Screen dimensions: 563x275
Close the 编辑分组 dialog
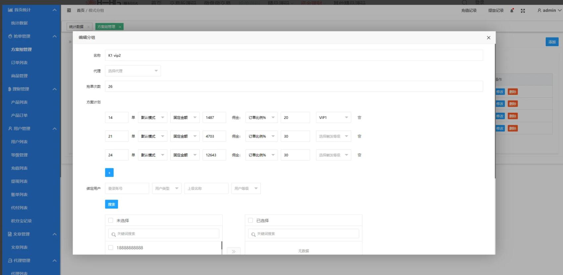(488, 38)
